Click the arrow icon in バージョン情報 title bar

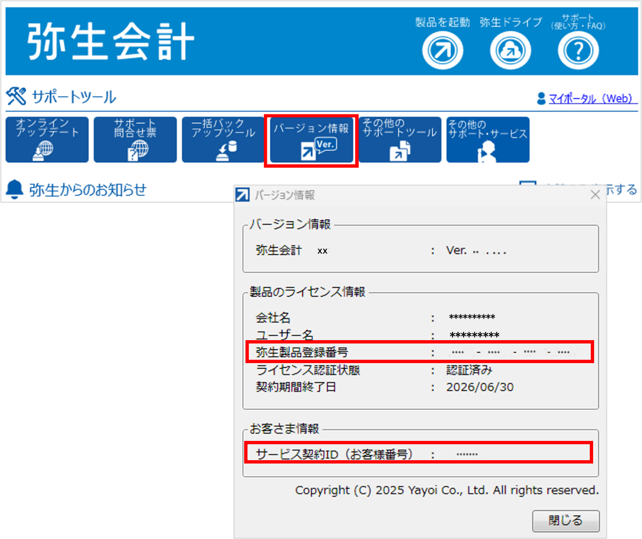pos(242,195)
